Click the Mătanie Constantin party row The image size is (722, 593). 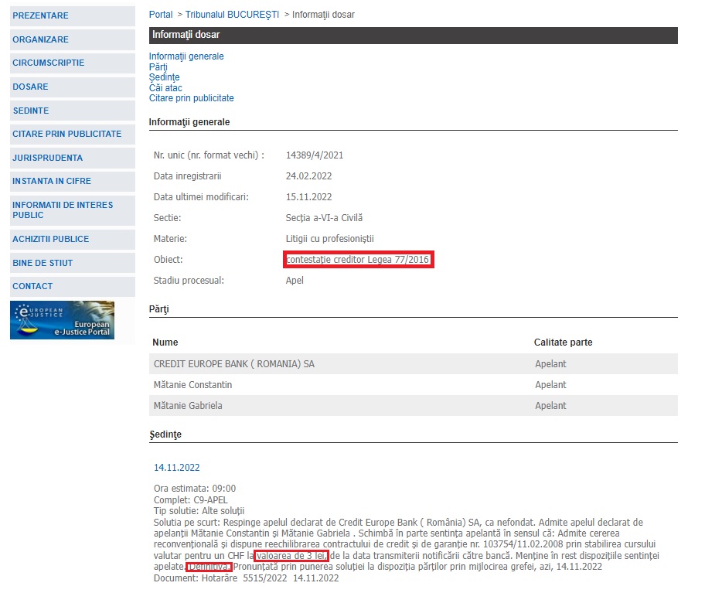point(413,385)
